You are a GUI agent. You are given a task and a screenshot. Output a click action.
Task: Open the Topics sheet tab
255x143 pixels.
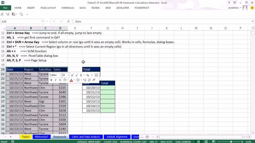click(x=25, y=137)
